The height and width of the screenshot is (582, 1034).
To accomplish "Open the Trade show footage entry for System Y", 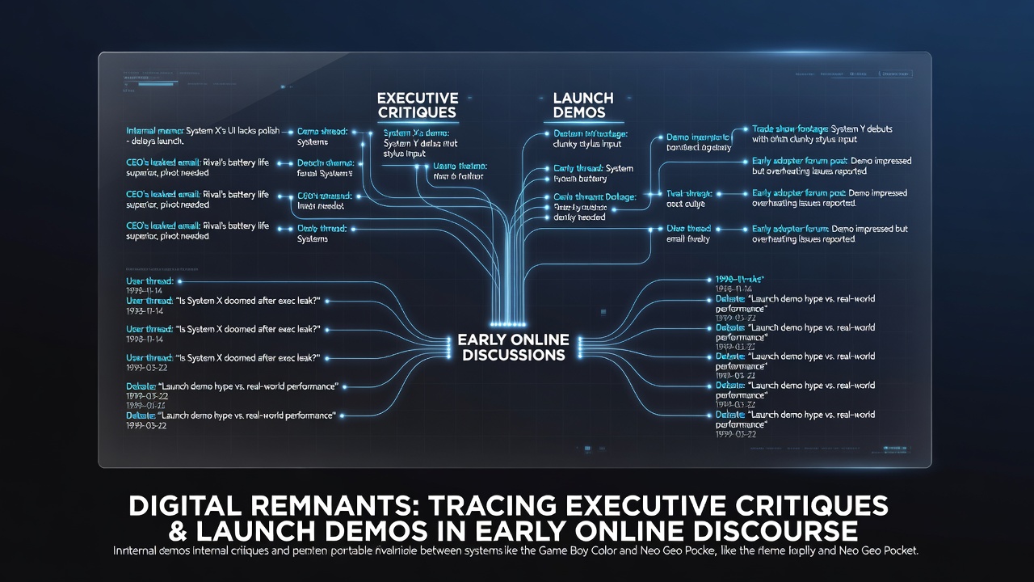I will pyautogui.click(x=822, y=134).
